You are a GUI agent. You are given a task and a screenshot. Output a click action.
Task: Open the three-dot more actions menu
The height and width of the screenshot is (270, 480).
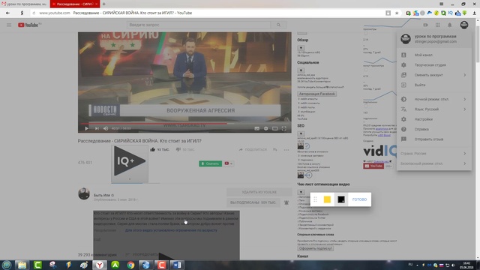click(x=286, y=150)
